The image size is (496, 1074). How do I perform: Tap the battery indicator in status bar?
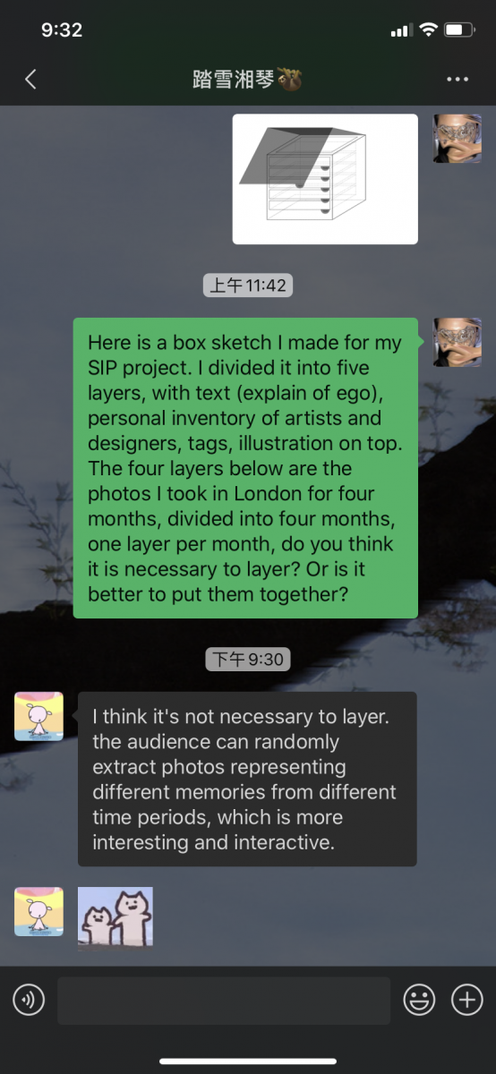[459, 30]
